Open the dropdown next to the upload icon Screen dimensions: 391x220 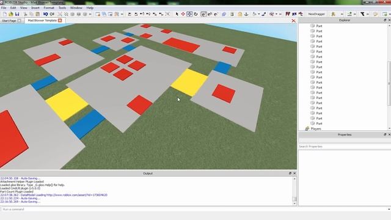click(355, 14)
